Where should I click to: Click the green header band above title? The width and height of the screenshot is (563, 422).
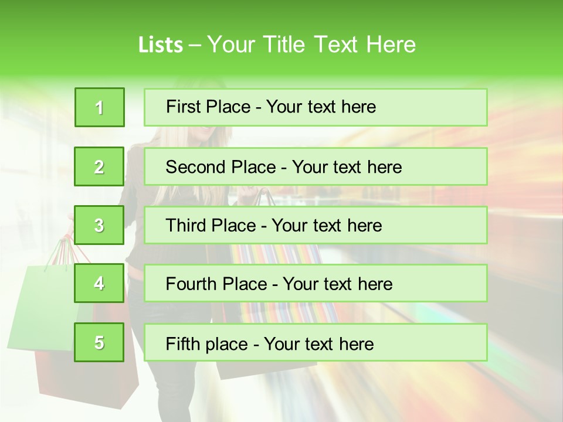pyautogui.click(x=281, y=13)
